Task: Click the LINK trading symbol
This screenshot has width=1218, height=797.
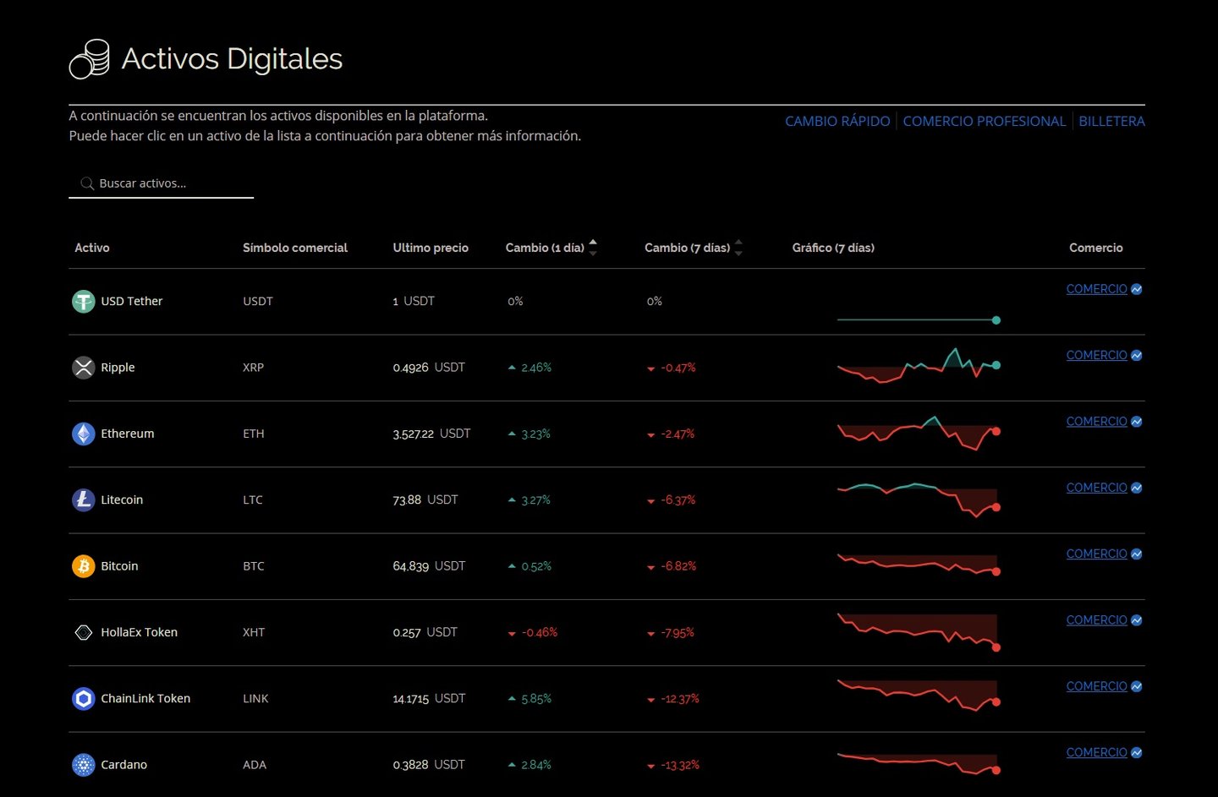Action: [x=255, y=698]
